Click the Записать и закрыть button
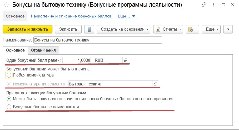239x130 pixels. coord(28,29)
